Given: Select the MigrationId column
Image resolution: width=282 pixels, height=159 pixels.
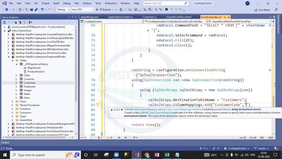Looking at the screenshot, I should [x=34, y=68].
